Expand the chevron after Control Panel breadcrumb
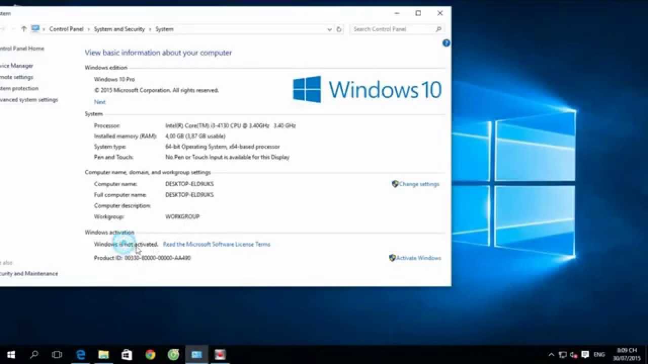 (89, 29)
